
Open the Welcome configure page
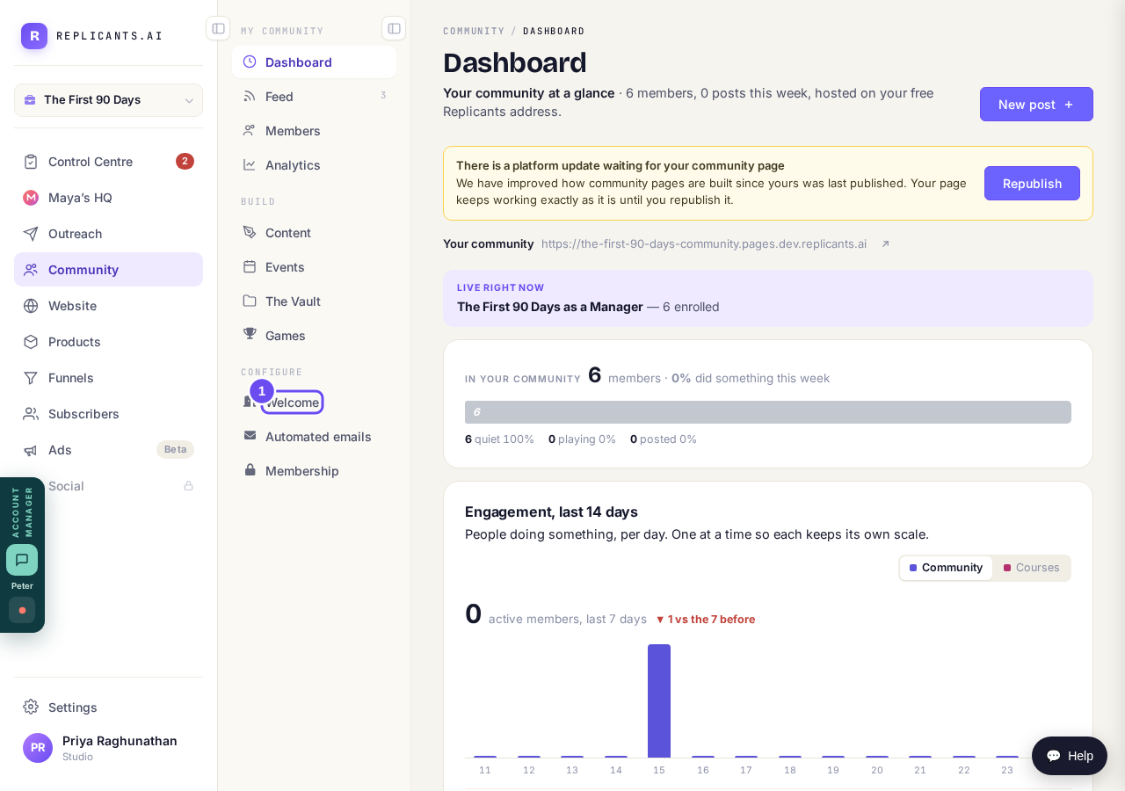tap(292, 403)
